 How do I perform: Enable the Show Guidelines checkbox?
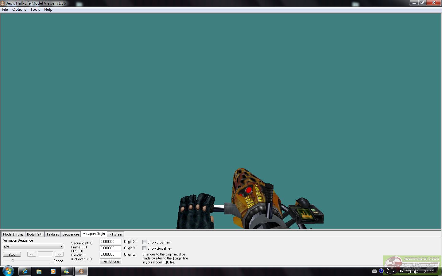[144, 248]
